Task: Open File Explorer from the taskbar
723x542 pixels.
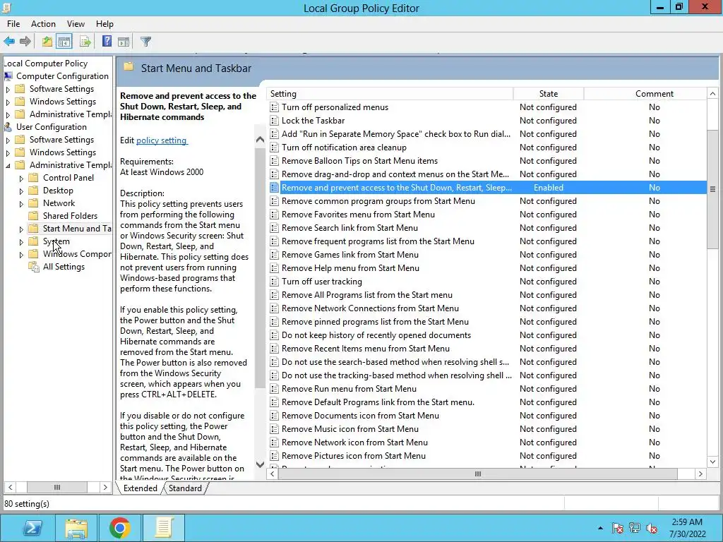Action: (x=76, y=528)
